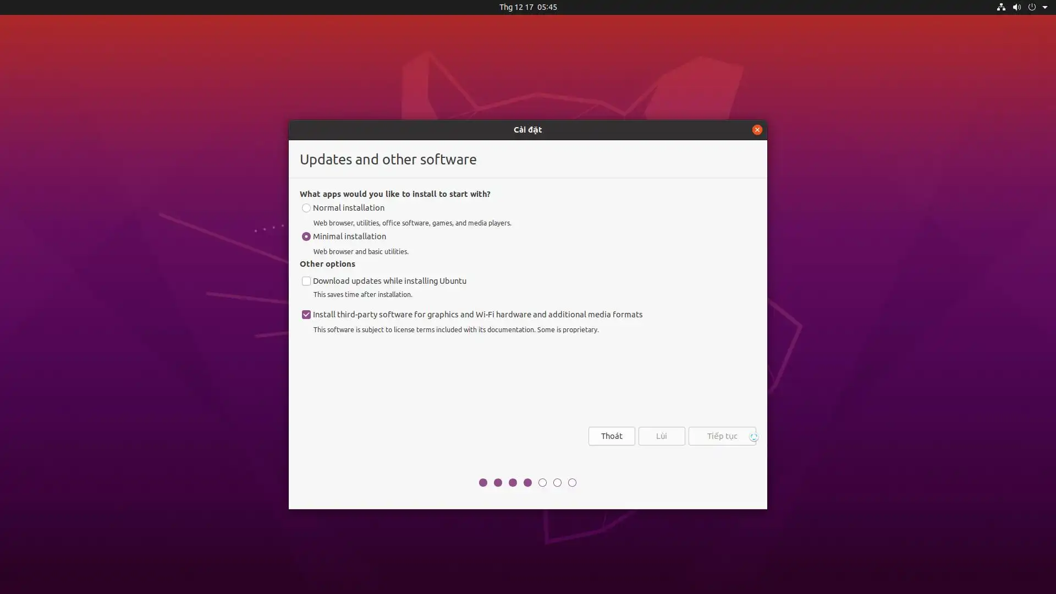Click the fourth filled progress dot
The height and width of the screenshot is (594, 1056).
coord(527,482)
